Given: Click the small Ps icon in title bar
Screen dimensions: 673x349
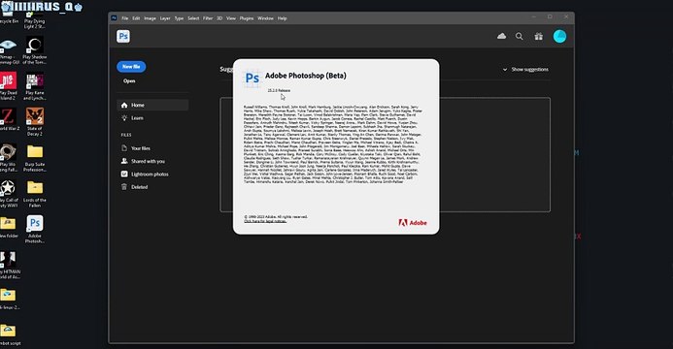Looking at the screenshot, I should tap(114, 18).
